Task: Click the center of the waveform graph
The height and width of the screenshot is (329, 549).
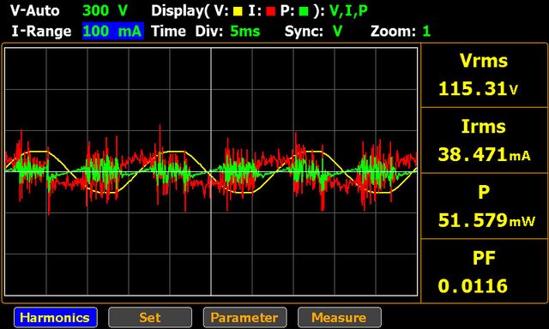Action: pyautogui.click(x=211, y=171)
